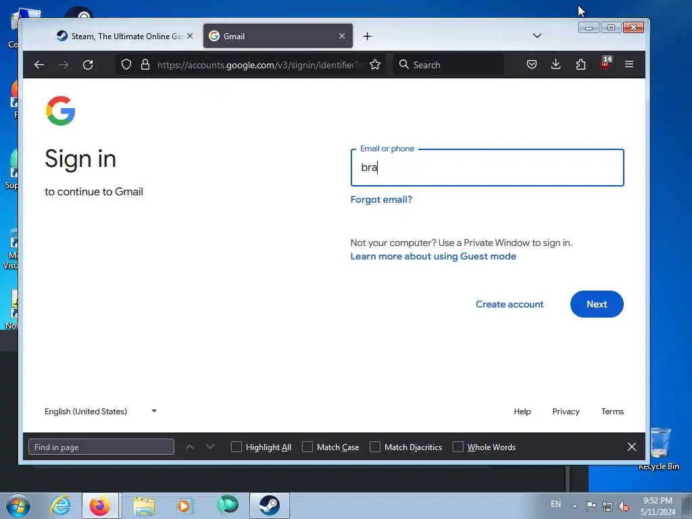The height and width of the screenshot is (519, 692).
Task: Launch Internet Explorer from the taskbar
Action: tap(60, 505)
